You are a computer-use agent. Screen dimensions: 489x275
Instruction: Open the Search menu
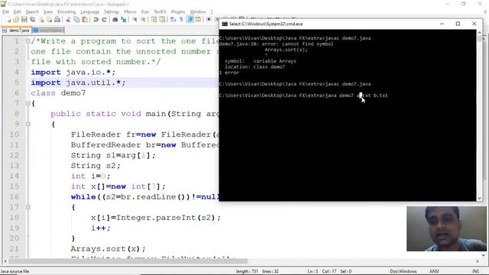point(32,12)
